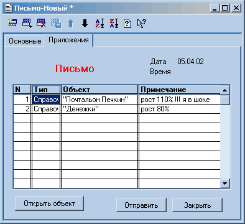This screenshot has height=224, width=245.
Task: Select the Приложения tab
Action: coord(68,40)
